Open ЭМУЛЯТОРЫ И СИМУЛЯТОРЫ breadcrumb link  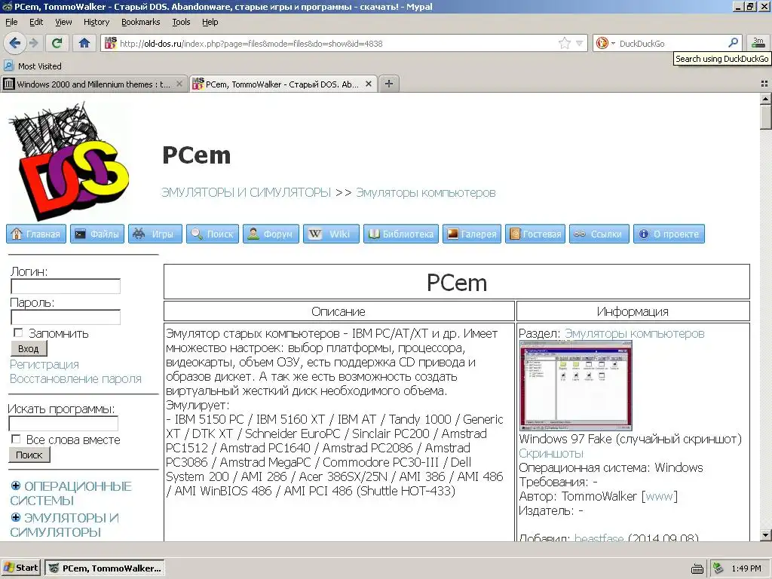pos(247,192)
